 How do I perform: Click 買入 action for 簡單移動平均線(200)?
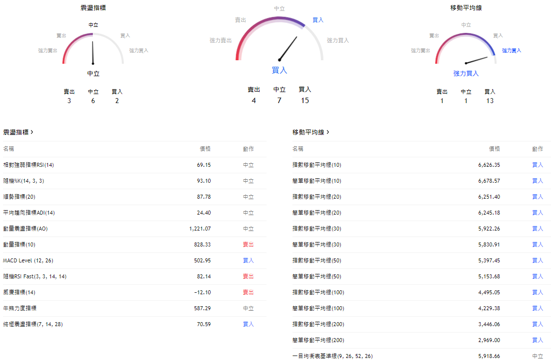[x=538, y=340]
